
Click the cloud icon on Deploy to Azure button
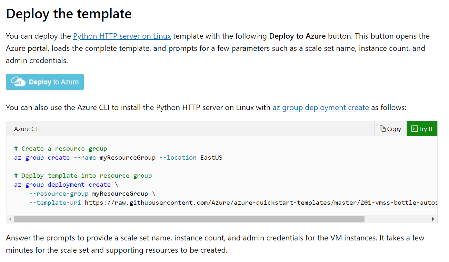pyautogui.click(x=18, y=82)
